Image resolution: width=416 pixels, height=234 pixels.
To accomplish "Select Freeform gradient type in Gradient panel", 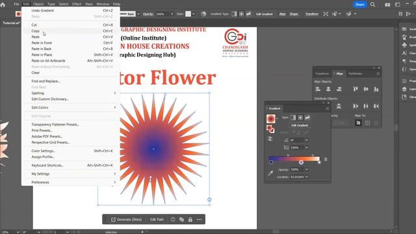I will 307,118.
